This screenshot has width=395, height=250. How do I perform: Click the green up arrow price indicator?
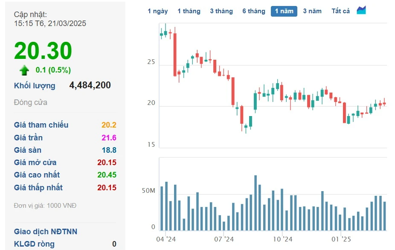click(x=24, y=70)
